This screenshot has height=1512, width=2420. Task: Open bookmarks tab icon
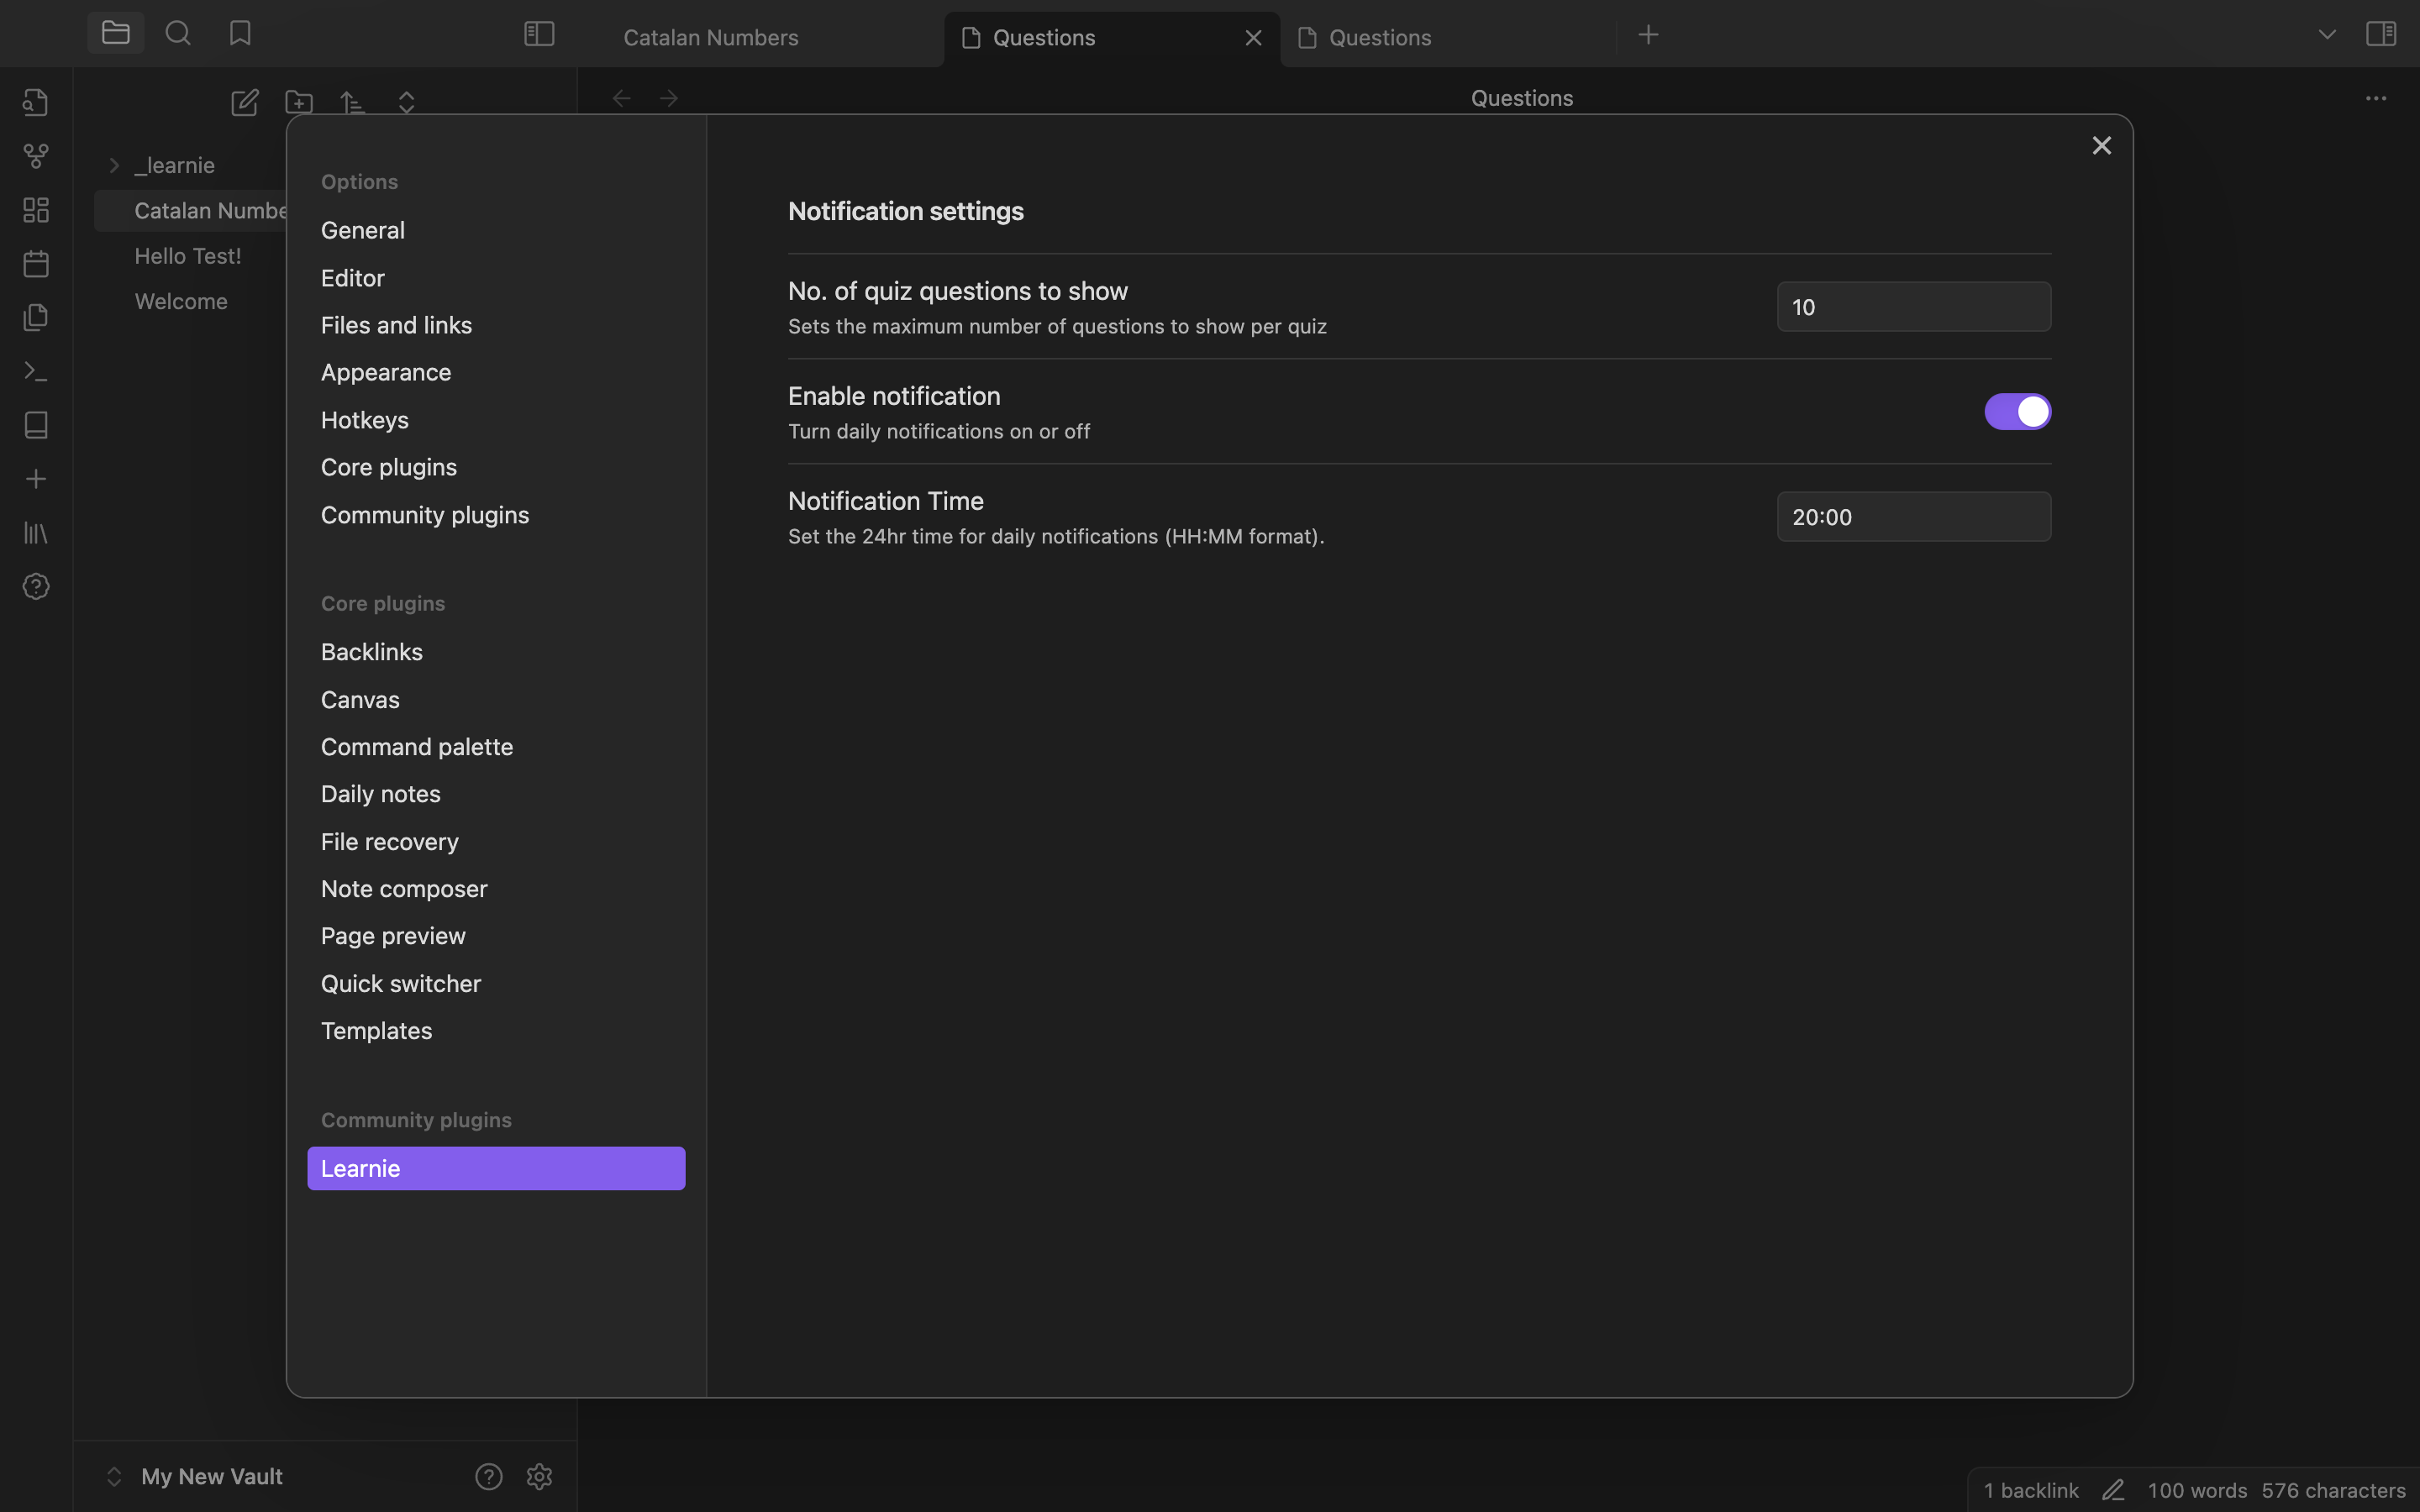(x=240, y=34)
